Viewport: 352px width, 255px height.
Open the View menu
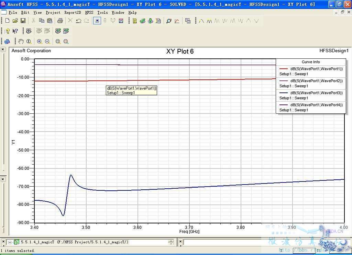click(x=37, y=12)
